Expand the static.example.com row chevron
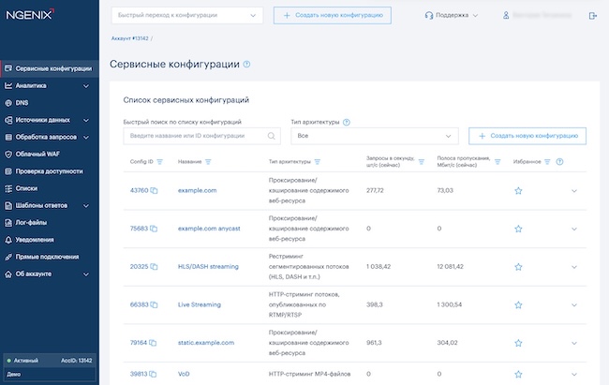Viewport: 609px width, 385px height. pyautogui.click(x=574, y=344)
